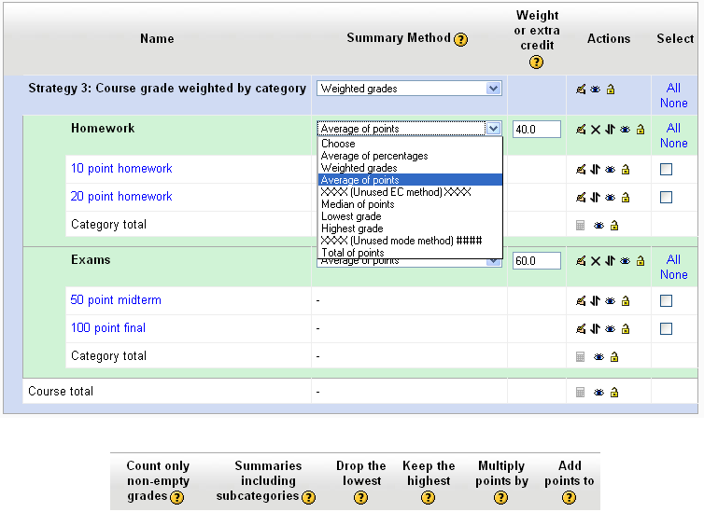
Task: Open help for Keep the highest
Action: pos(428,498)
